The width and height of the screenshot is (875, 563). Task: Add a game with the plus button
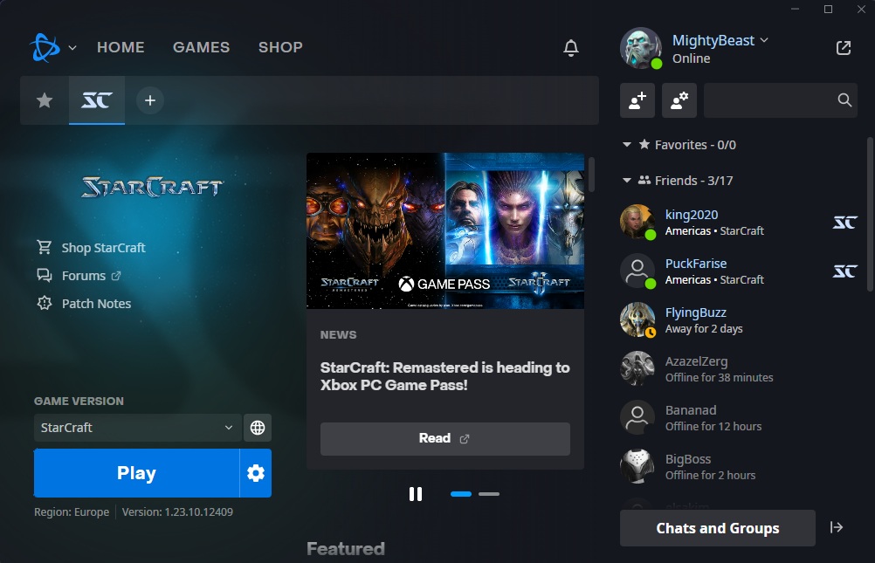[150, 100]
